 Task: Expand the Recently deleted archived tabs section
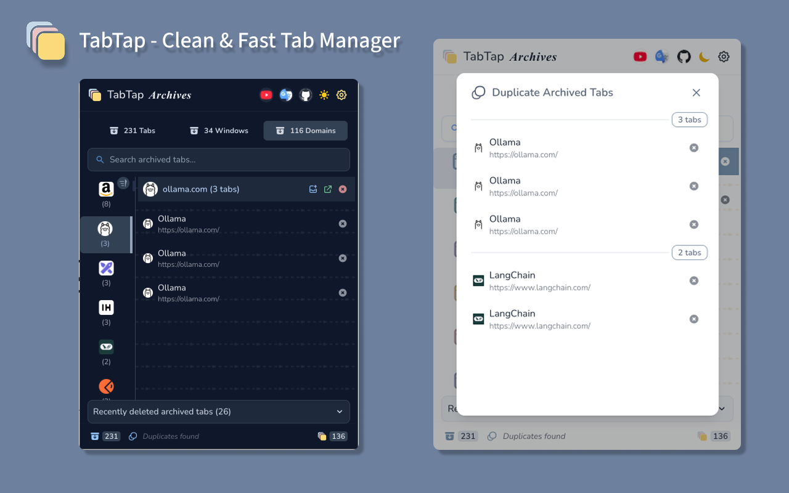339,412
